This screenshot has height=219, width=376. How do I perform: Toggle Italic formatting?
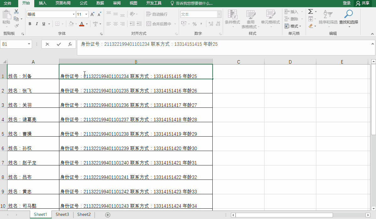(37, 24)
